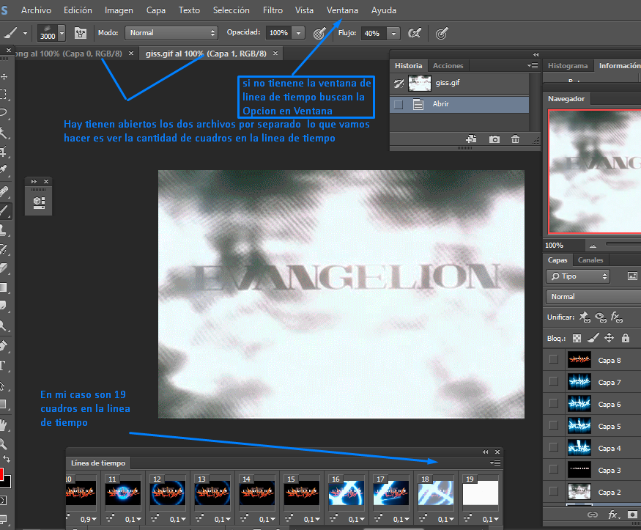
Task: Link layers chain icon
Action: (x=593, y=515)
